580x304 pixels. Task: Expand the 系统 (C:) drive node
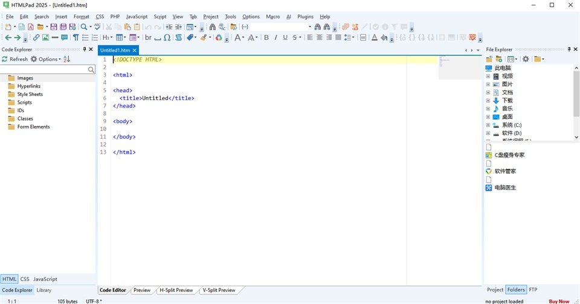[488, 125]
